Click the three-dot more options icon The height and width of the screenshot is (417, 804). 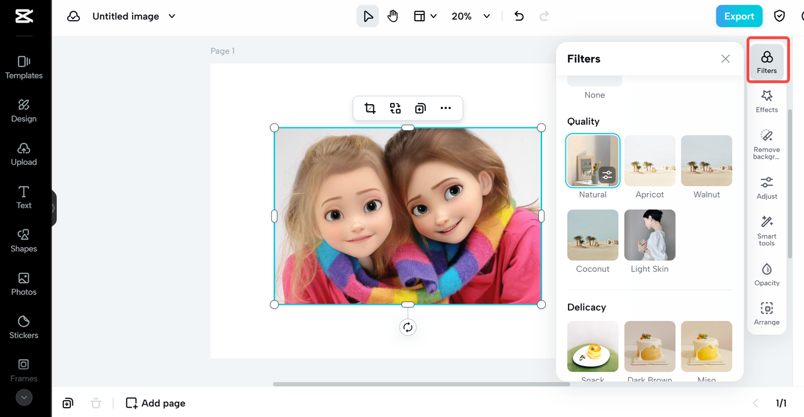click(x=445, y=108)
